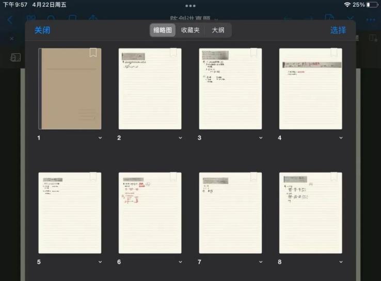Switch to the 收藏夹 tab
381x281 pixels.
pyautogui.click(x=190, y=30)
